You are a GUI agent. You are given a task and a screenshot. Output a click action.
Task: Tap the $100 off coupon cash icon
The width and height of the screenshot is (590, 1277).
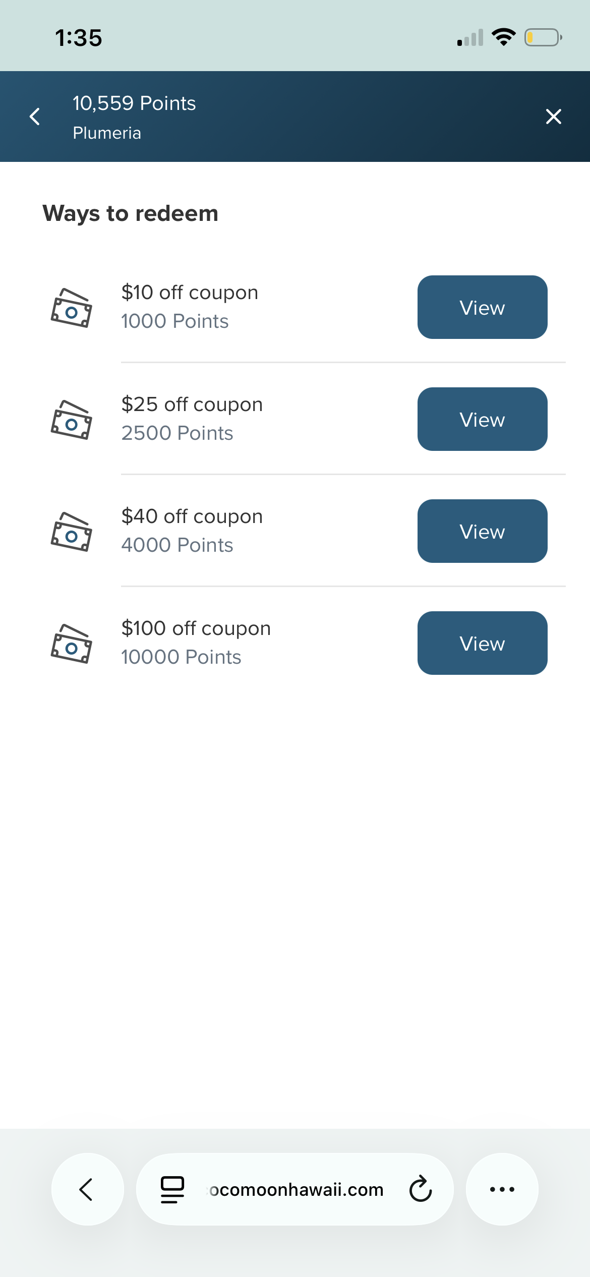click(x=72, y=644)
